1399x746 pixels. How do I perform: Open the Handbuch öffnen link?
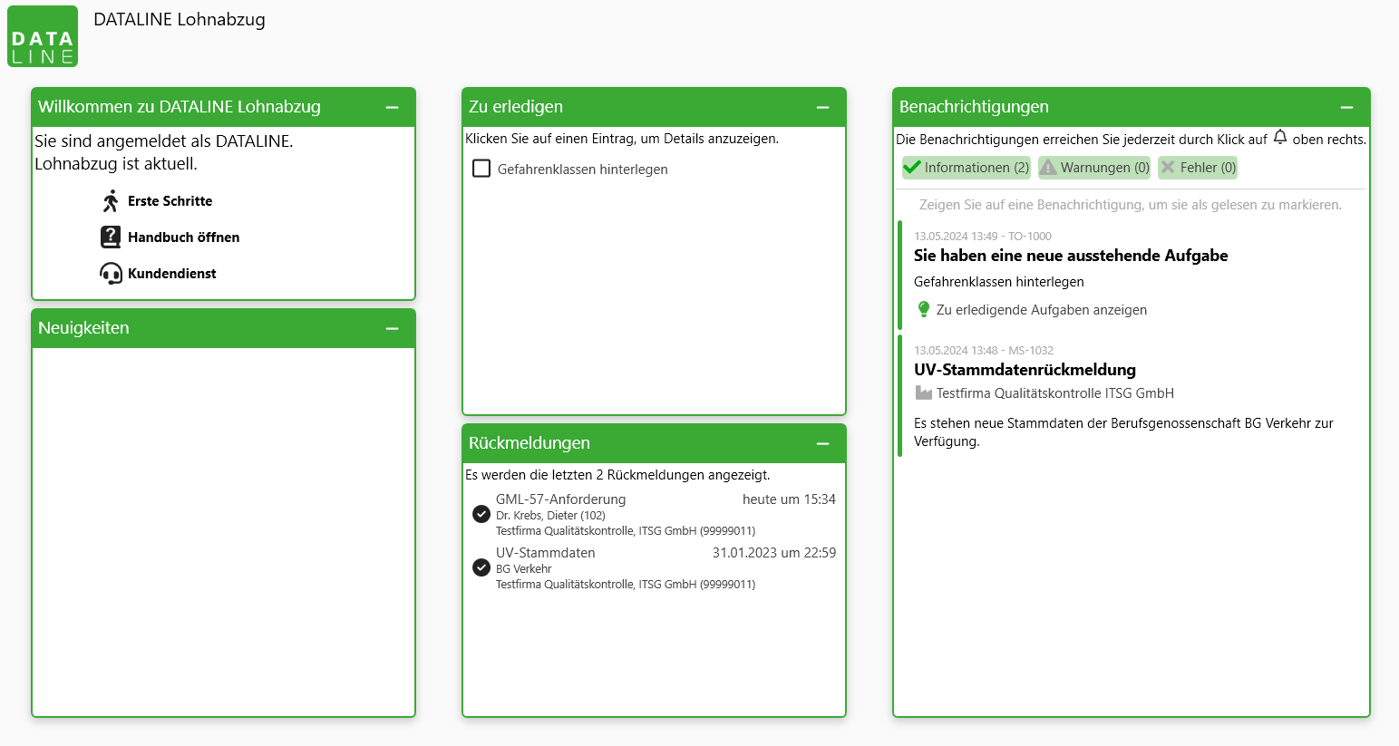[x=183, y=237]
